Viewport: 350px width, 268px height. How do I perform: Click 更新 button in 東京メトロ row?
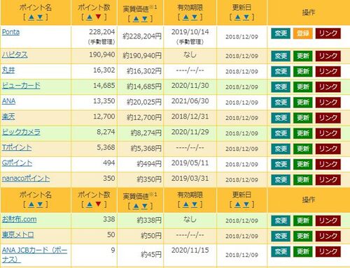302,236
